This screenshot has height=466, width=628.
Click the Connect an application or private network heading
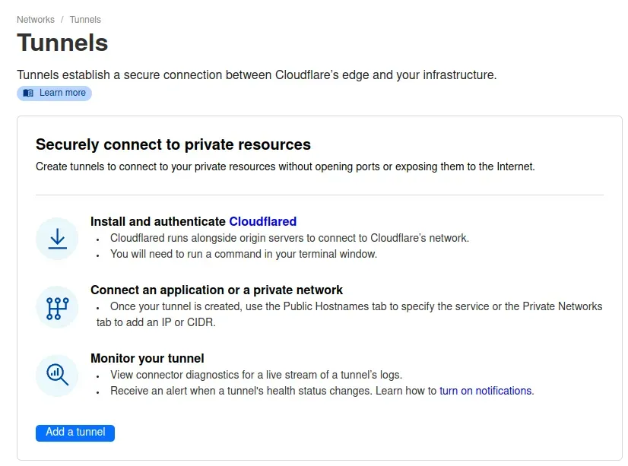pyautogui.click(x=217, y=290)
